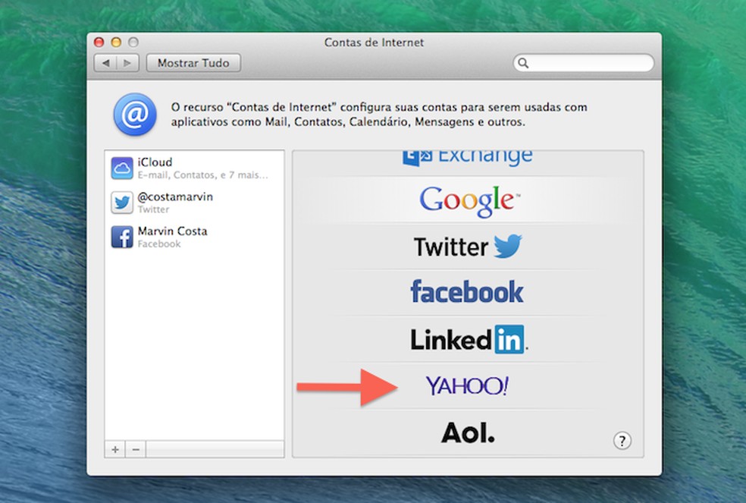The height and width of the screenshot is (503, 746).
Task: Click the preferences search field
Action: click(x=584, y=63)
